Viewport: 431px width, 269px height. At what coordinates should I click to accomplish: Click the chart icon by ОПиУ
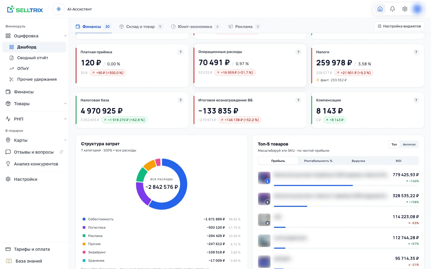[x=12, y=69]
